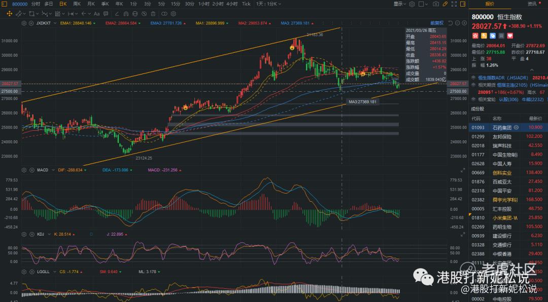Zoom out chart with minus icon

[x=457, y=23]
